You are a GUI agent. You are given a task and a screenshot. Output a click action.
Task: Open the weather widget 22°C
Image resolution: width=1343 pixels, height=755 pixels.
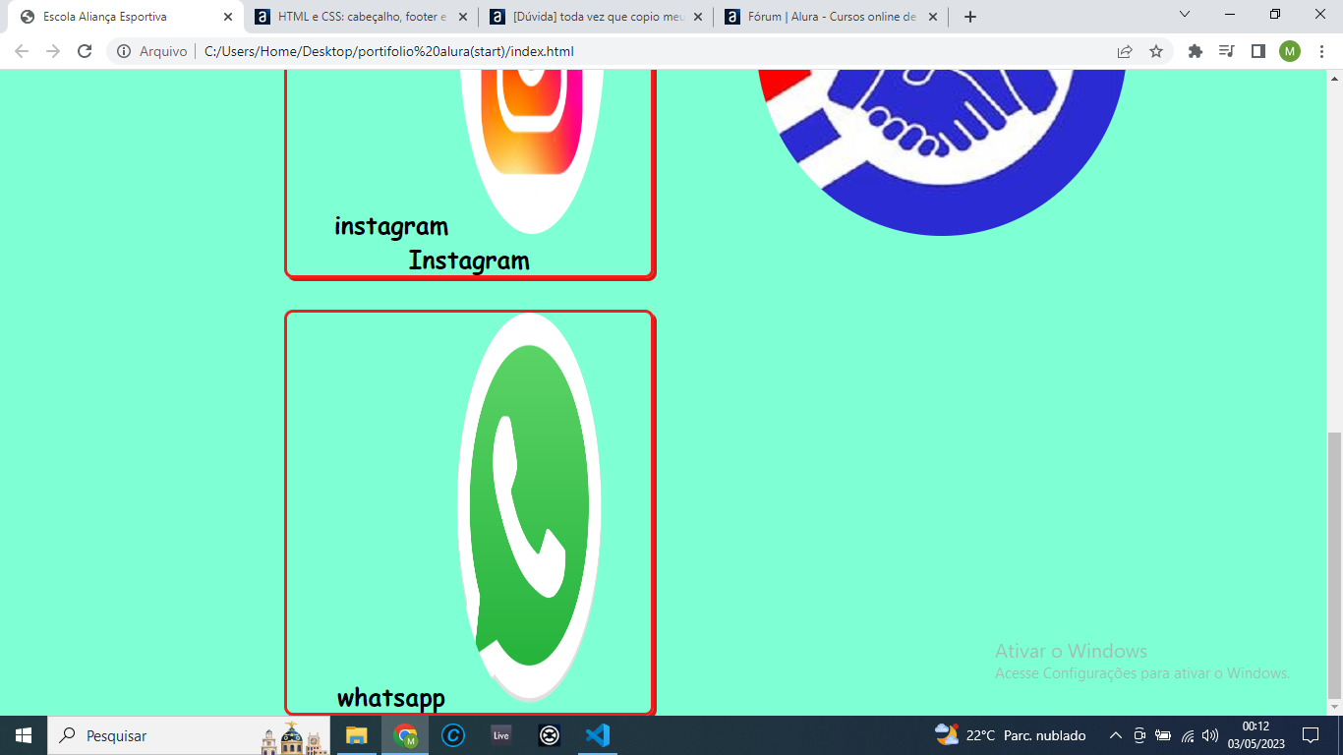coord(1011,735)
